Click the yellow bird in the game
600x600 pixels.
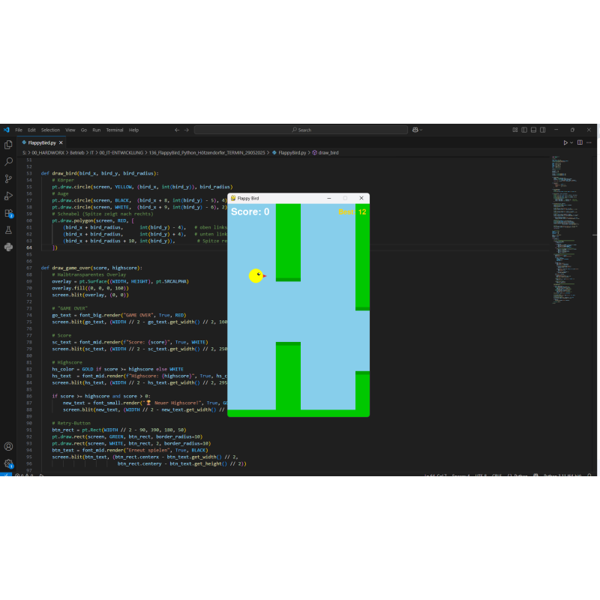tap(257, 275)
